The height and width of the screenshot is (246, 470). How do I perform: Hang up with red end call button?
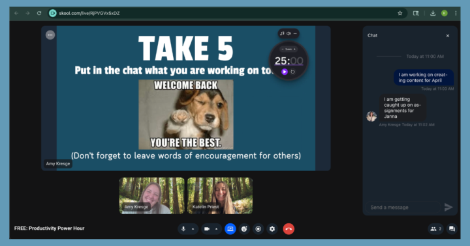(289, 229)
